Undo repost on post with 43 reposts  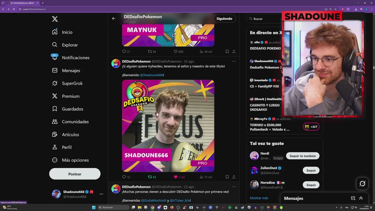[152, 177]
